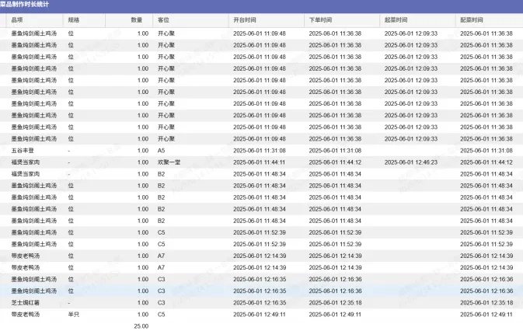Sort table by 数量 column header

pyautogui.click(x=136, y=19)
